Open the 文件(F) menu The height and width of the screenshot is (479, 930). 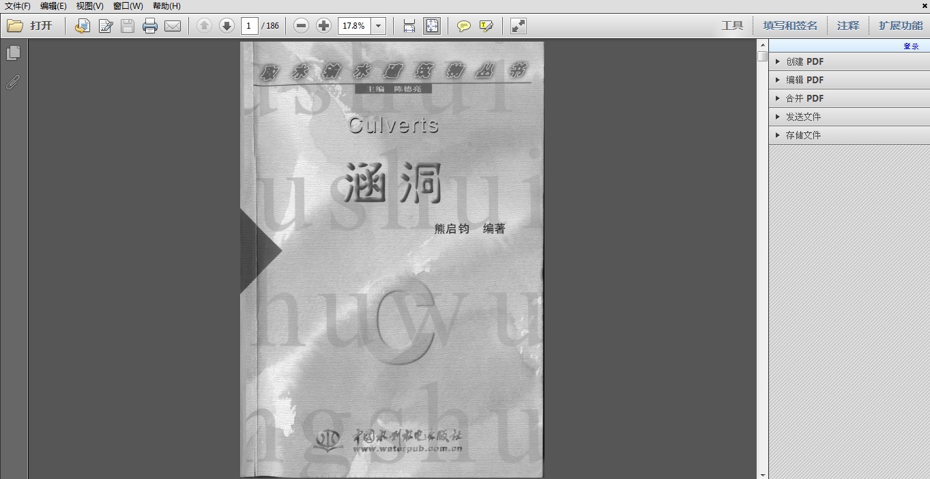point(18,6)
